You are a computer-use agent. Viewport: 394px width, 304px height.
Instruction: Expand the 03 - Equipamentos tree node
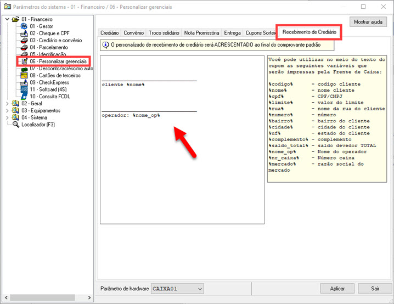[x=7, y=110]
